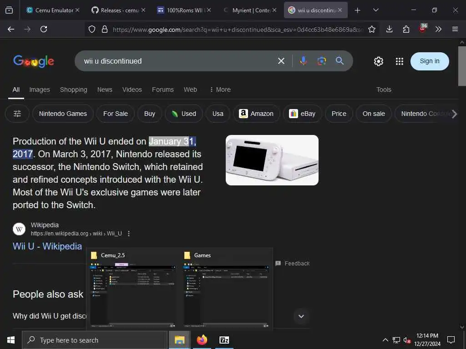The height and width of the screenshot is (349, 466).
Task: Click the Firefox View icon in tab bar
Action: point(9,10)
